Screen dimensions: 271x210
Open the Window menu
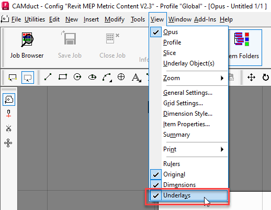[180, 19]
